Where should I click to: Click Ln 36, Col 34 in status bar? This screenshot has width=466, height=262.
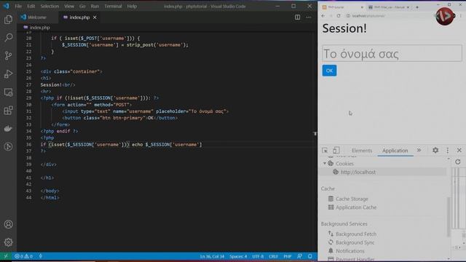(x=212, y=256)
